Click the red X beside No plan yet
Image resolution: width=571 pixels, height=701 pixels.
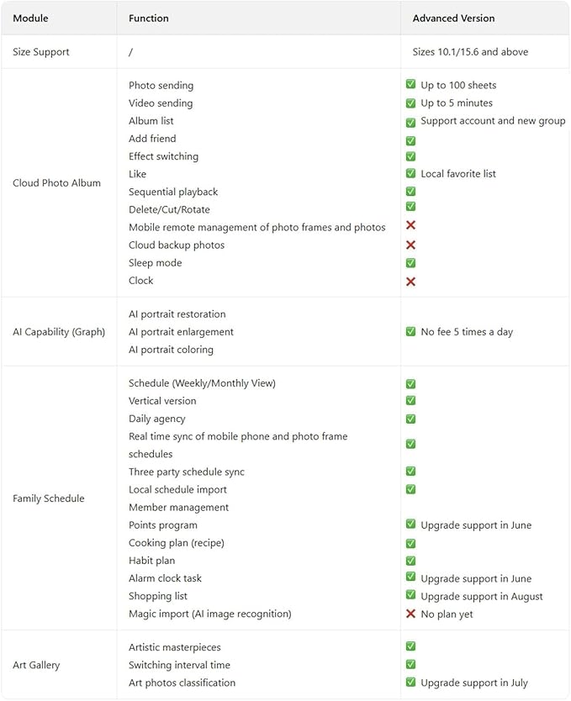coord(410,614)
